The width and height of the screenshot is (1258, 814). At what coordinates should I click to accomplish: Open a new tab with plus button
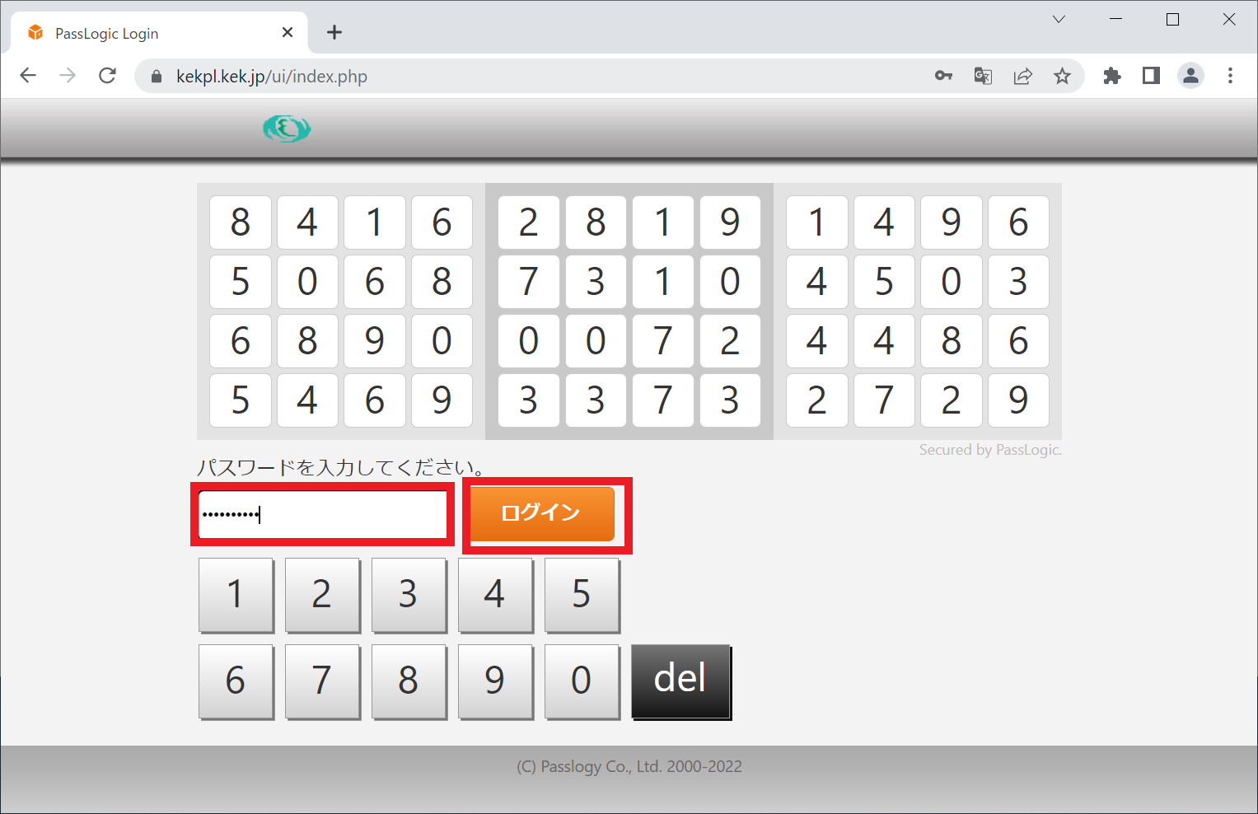334,32
